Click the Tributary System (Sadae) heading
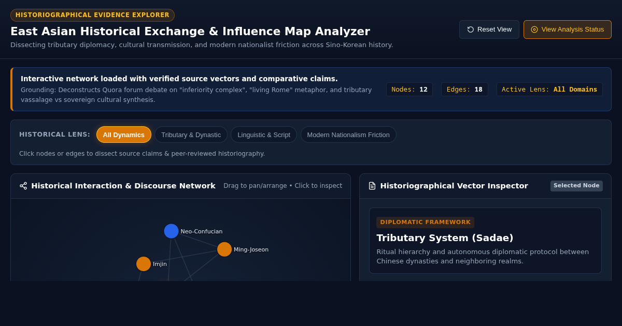 pos(445,238)
